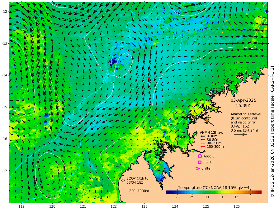Viewport: 274px width, 212px height.
Task: Click the Temperature NOAA 18 colorbar title
Action: (x=214, y=188)
